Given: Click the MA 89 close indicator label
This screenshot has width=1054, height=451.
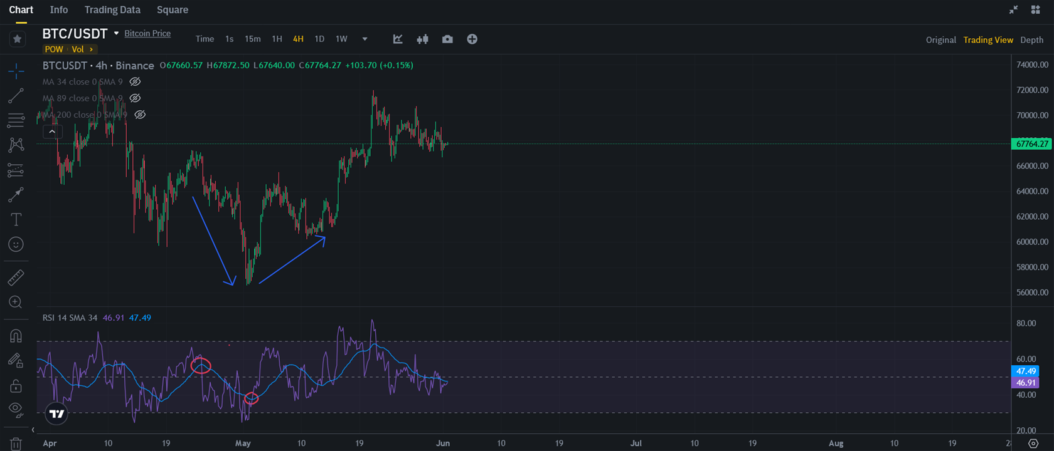Looking at the screenshot, I should point(82,98).
